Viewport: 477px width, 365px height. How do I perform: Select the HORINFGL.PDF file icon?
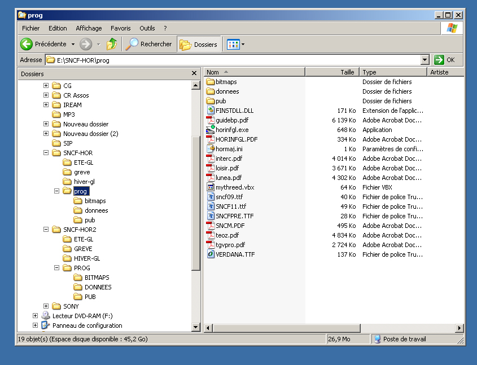(211, 139)
